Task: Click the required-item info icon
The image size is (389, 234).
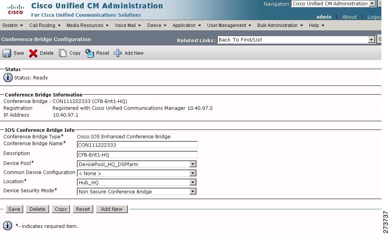Action: click(x=8, y=226)
